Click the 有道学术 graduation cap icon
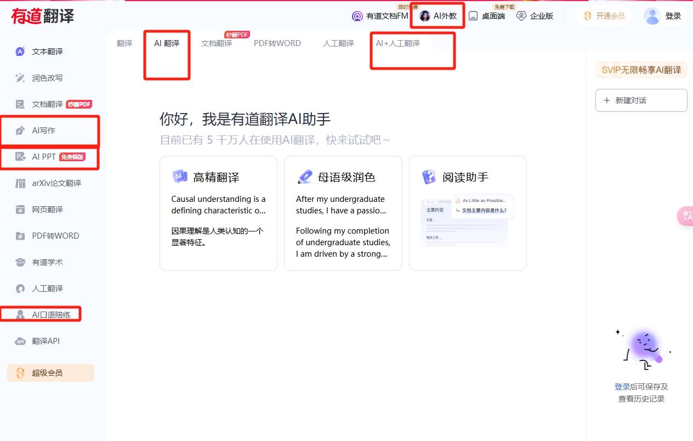 [x=20, y=262]
